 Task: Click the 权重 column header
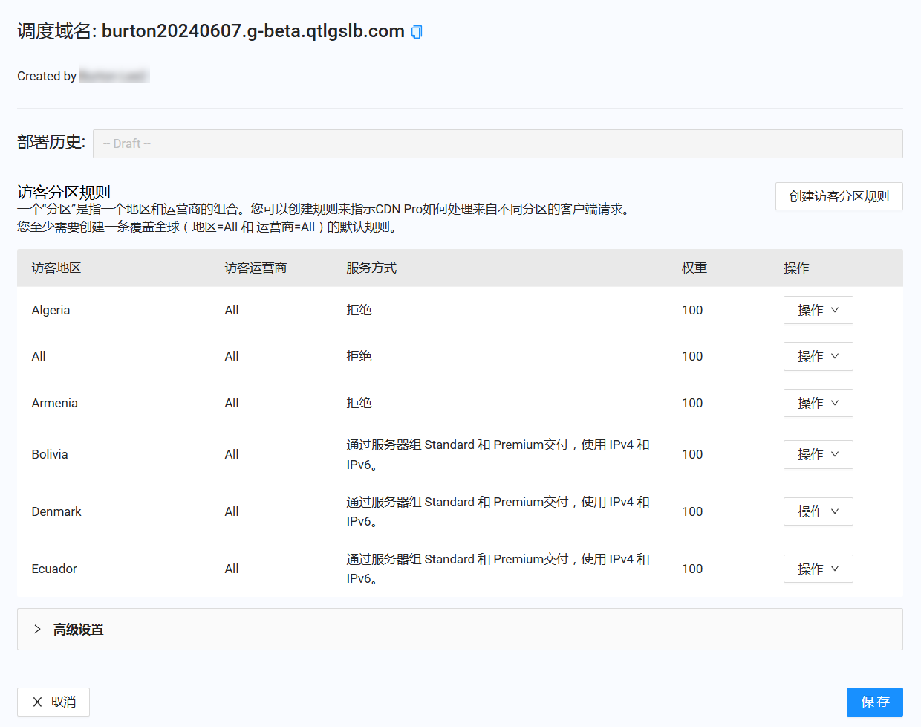pos(694,268)
